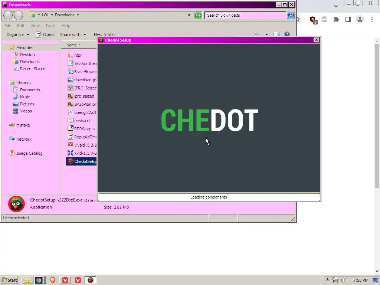380x285 pixels.
Task: Open Chrome extensions puzzle icon
Action: tap(336, 19)
